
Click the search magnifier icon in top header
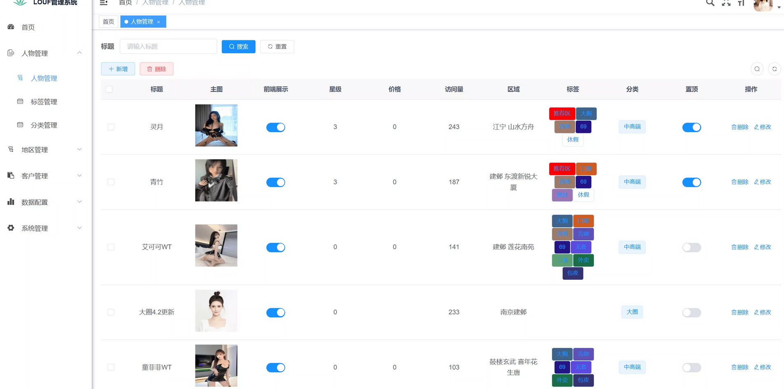tap(710, 3)
